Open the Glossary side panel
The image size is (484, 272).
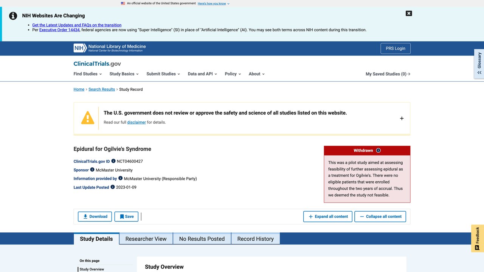pos(479,64)
